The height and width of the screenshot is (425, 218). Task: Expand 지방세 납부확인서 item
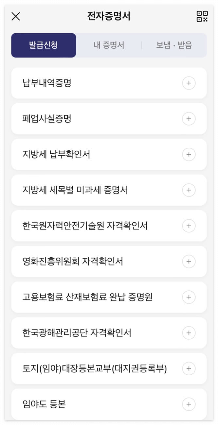[189, 154]
